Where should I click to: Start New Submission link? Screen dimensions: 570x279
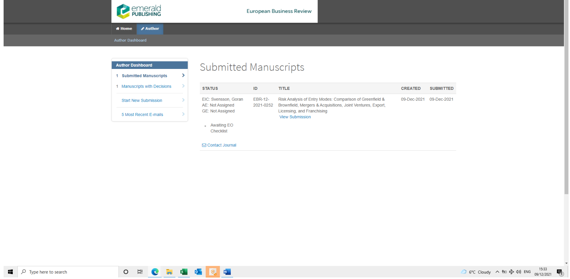click(142, 101)
